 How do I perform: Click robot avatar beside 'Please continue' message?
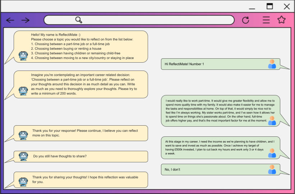pos(23,135)
